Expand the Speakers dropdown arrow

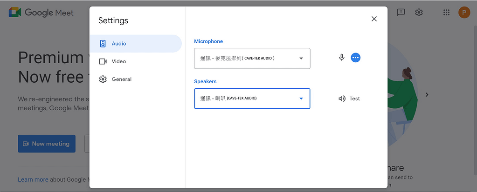[x=301, y=99]
